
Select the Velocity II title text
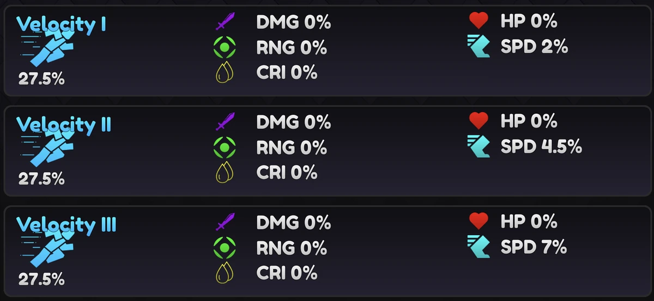point(64,125)
